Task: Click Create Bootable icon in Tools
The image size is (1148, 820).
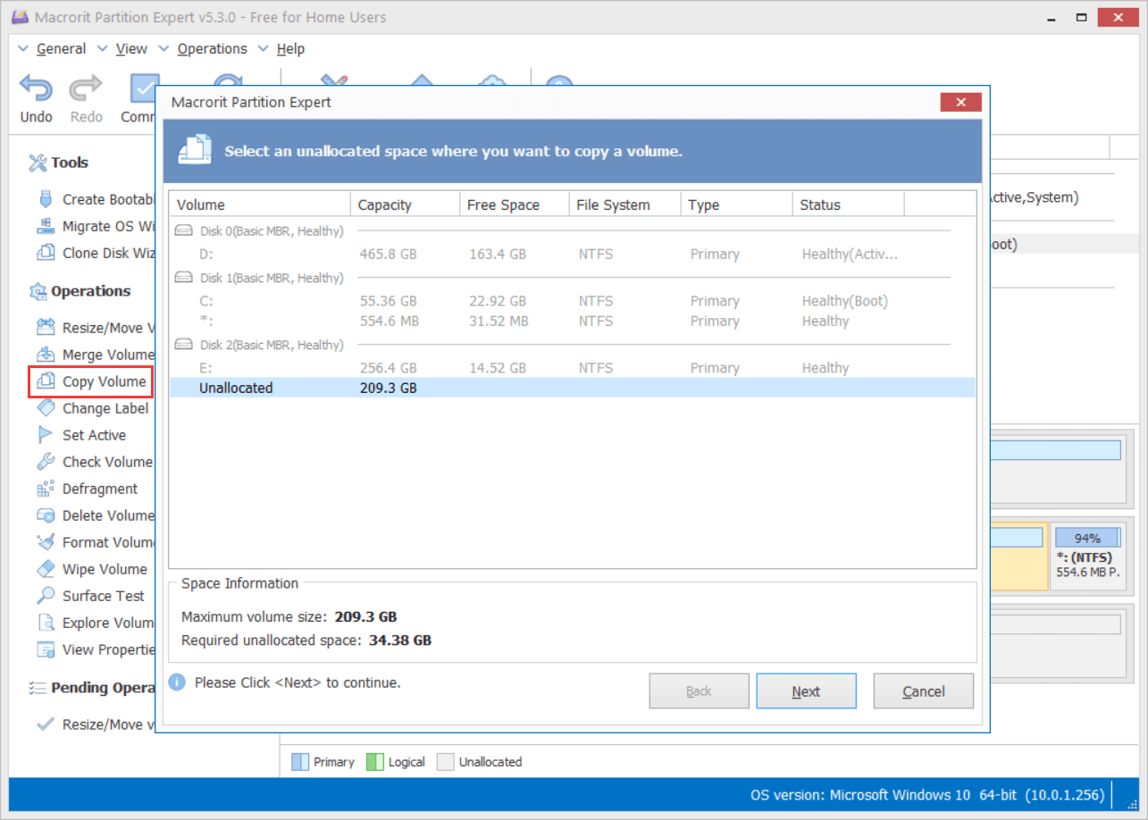Action: tap(46, 199)
